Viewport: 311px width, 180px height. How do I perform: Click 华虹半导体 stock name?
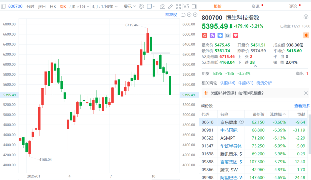(x=231, y=146)
